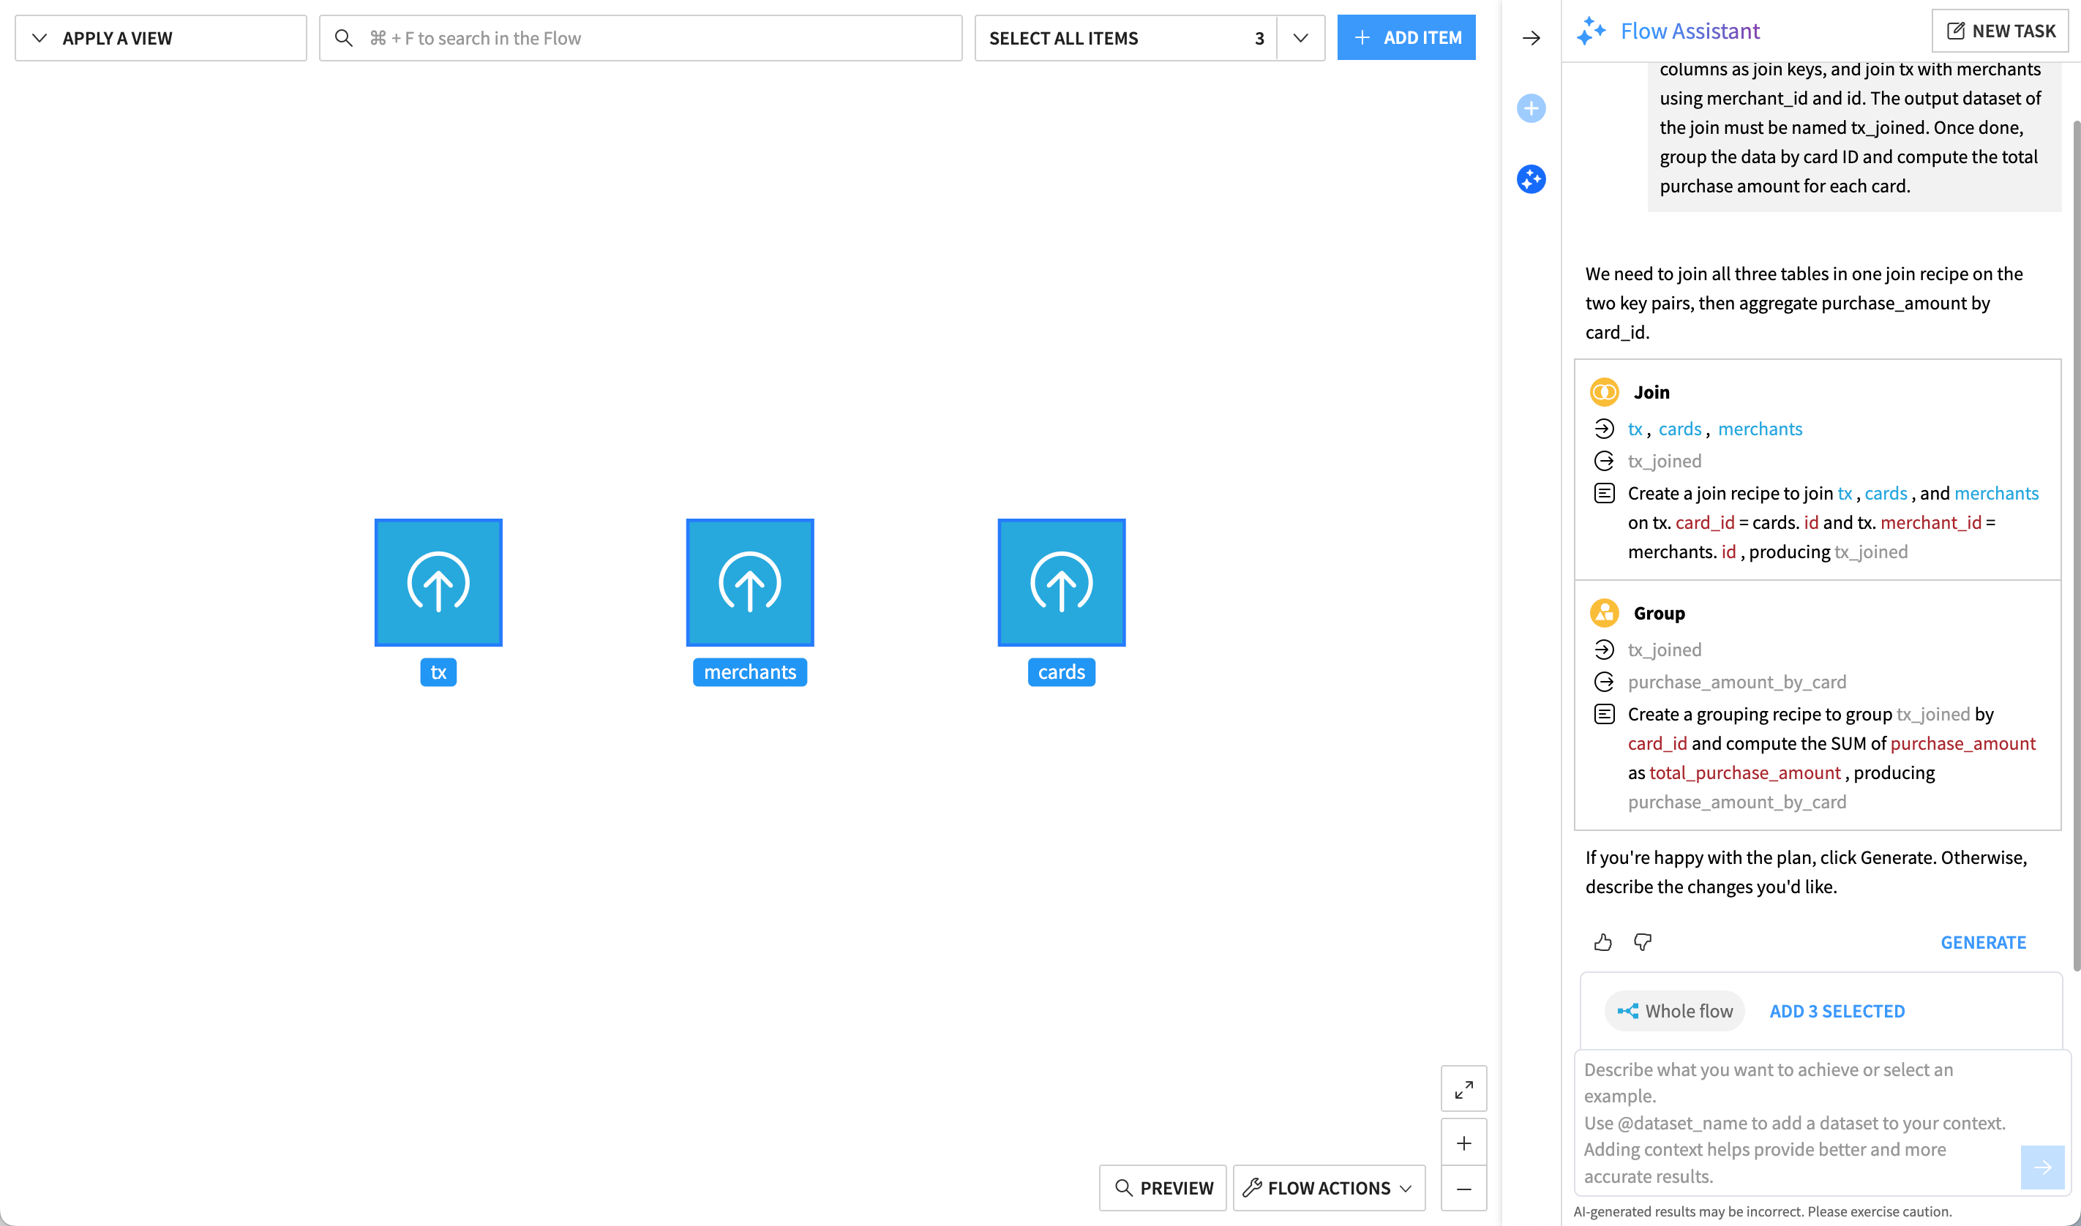Expand the Select All Items chevron
The image size is (2081, 1226).
(1300, 38)
